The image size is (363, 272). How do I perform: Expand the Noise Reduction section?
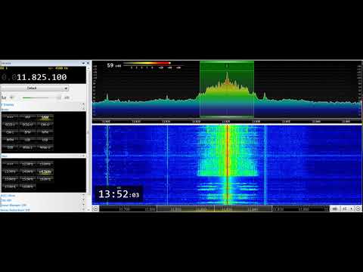(83, 209)
